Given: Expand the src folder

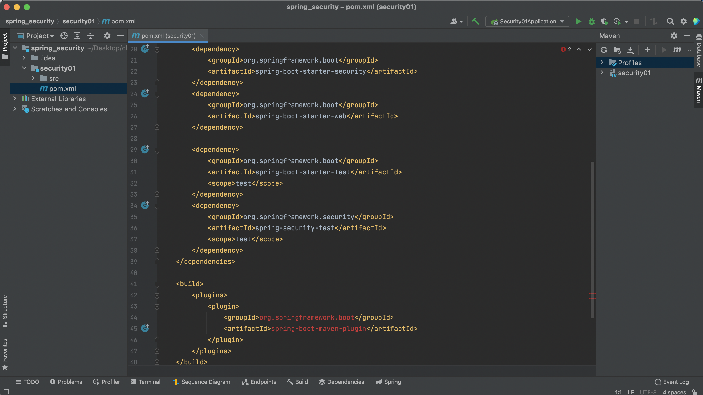Looking at the screenshot, I should click(x=33, y=78).
